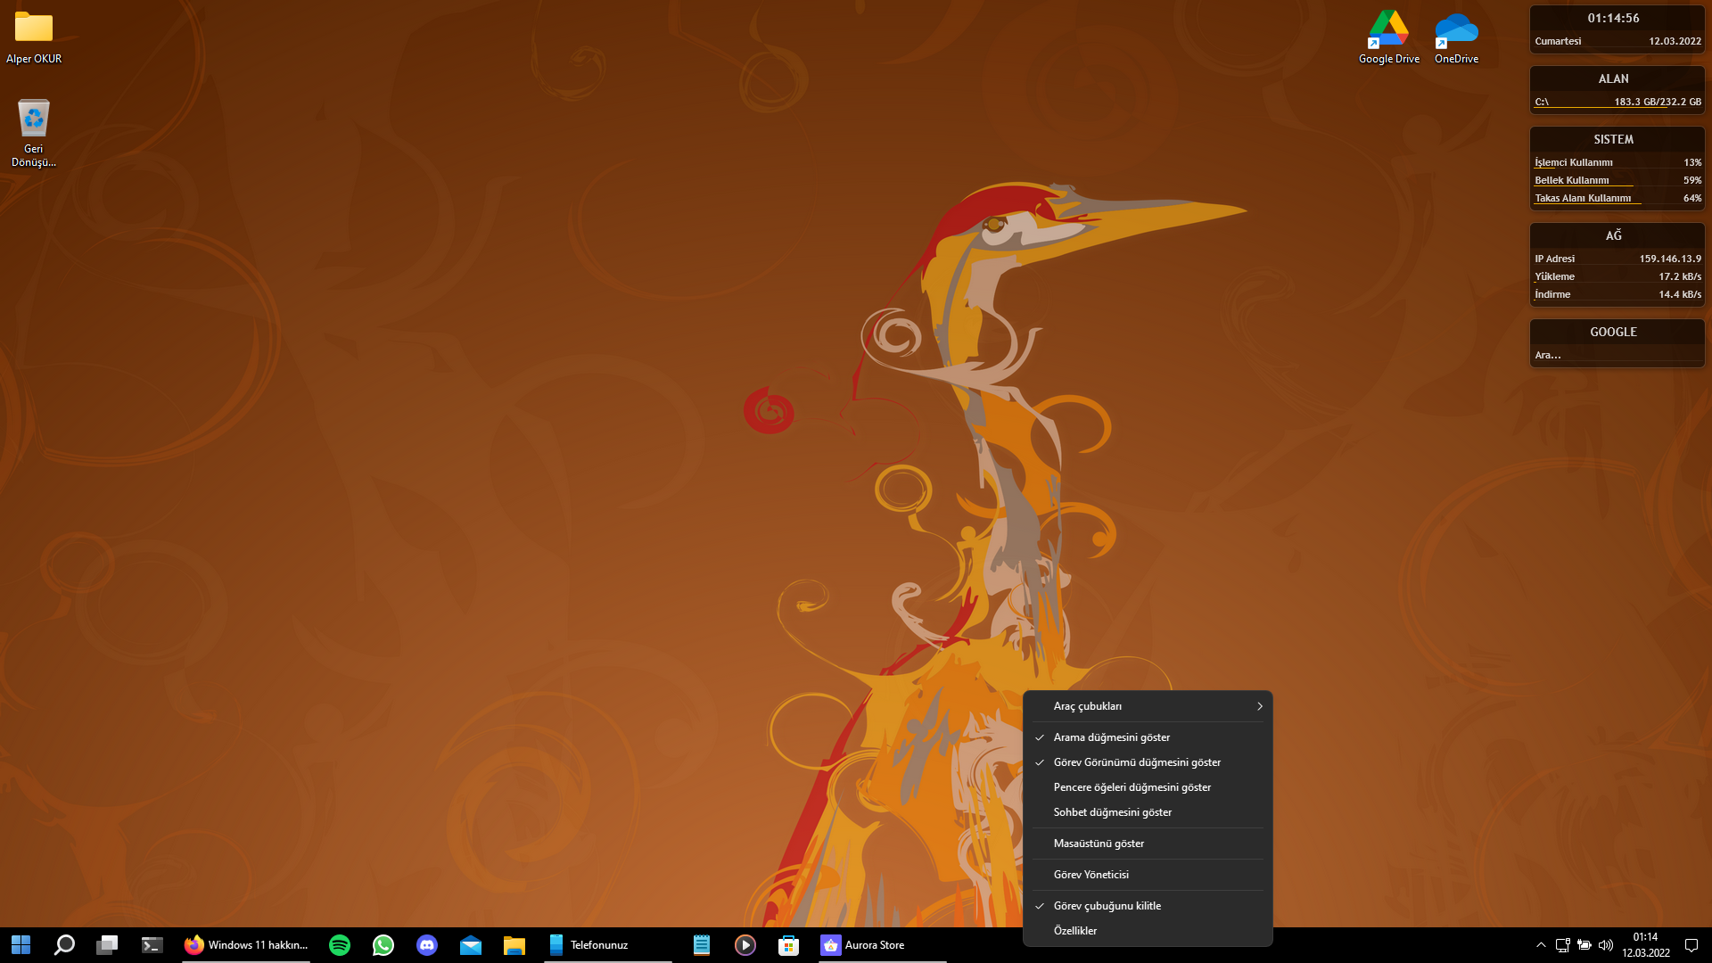Open the Start menu button
The height and width of the screenshot is (963, 1712).
click(x=21, y=945)
